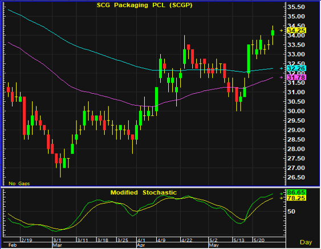Click the yellow 78.25 stochastic signal label
321x249 pixels.
point(296,198)
